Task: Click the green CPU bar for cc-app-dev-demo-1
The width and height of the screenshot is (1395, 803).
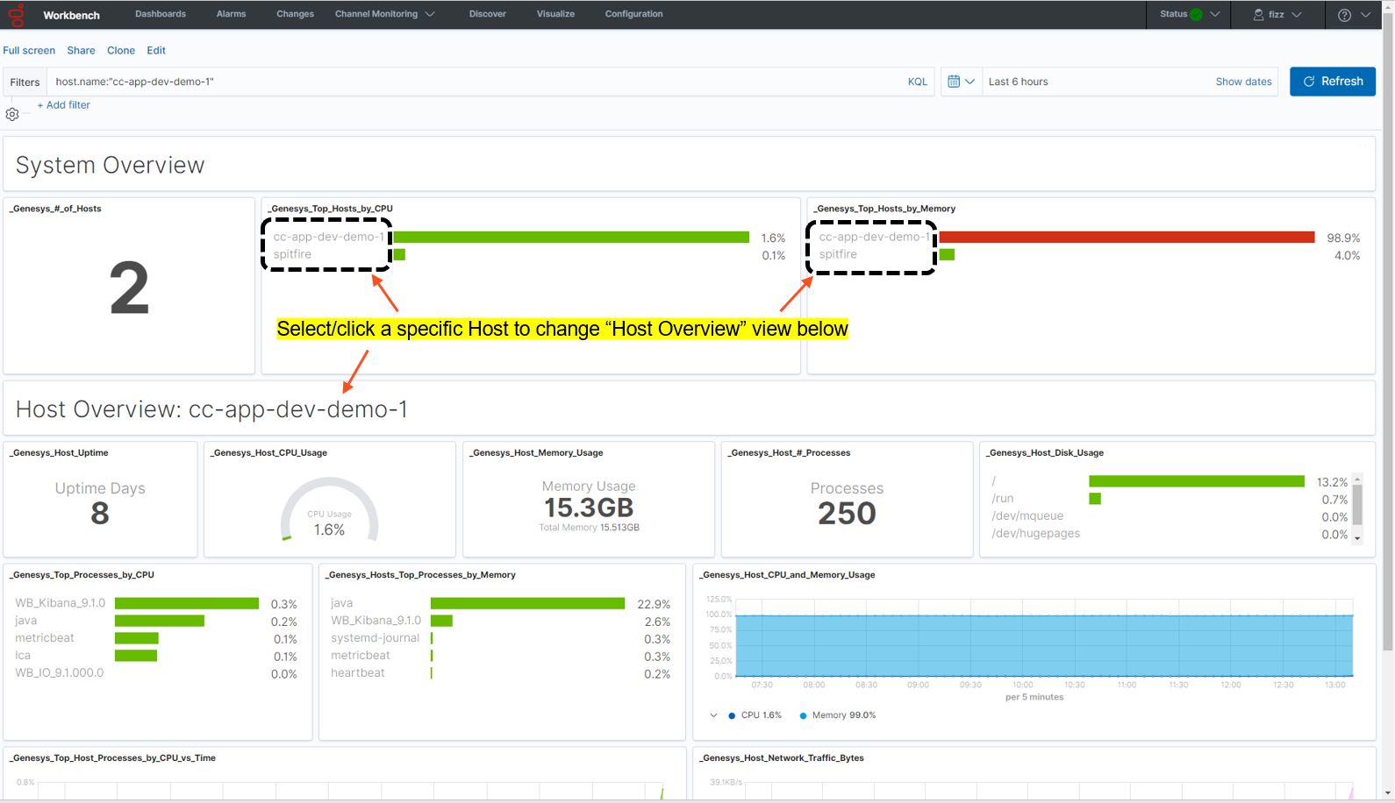Action: pyautogui.click(x=571, y=238)
